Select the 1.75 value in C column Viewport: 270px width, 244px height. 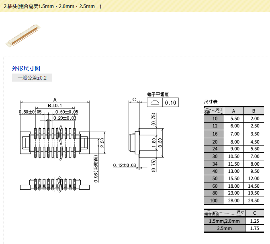tap(255, 228)
